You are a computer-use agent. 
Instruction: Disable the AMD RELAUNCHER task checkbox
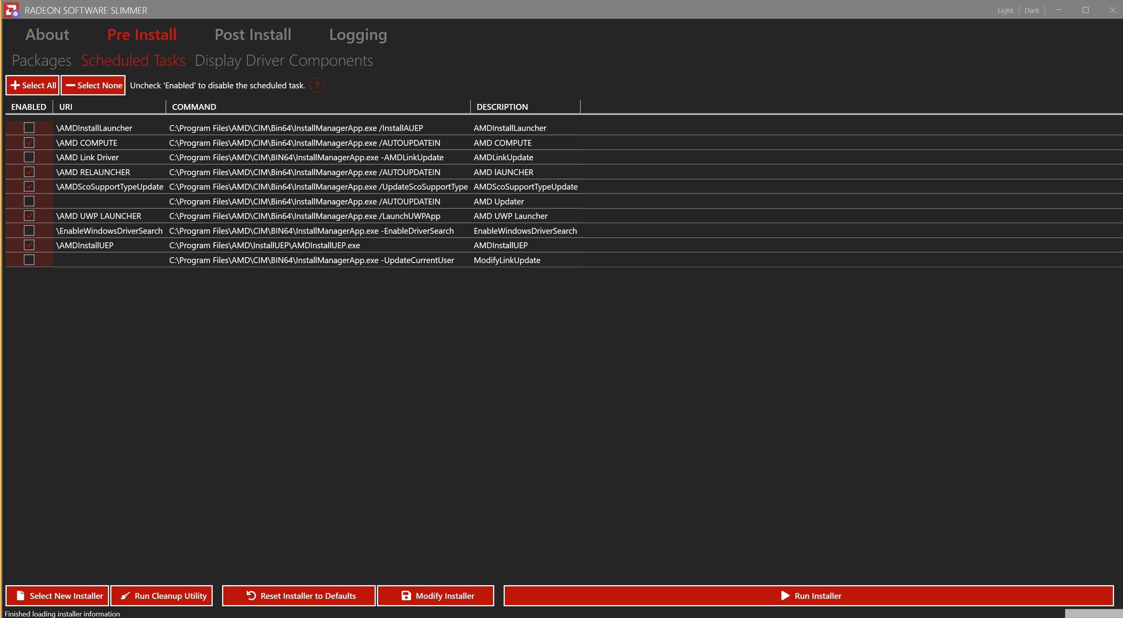tap(29, 172)
